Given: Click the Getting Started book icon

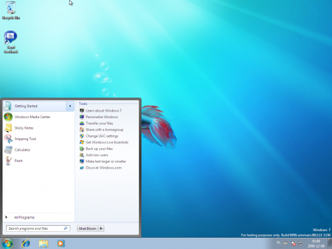Looking at the screenshot, I should pos(8,106).
